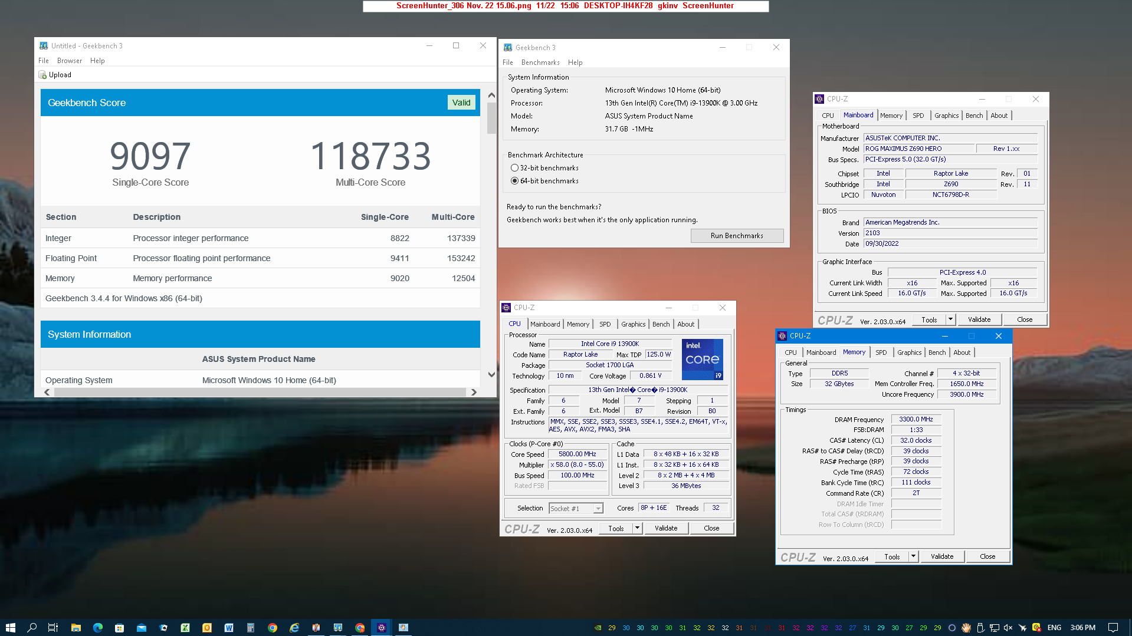
Task: Click the Intel Core i9 logo in CPU-Z
Action: (x=702, y=360)
